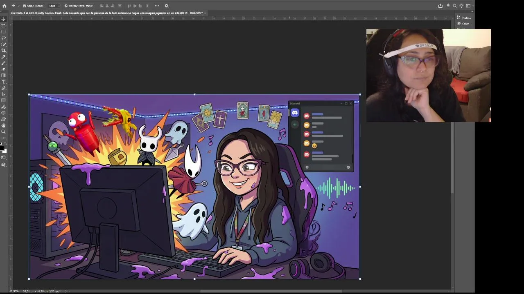Open the Edit Toolbar three-dots button
Screen dimensions: 524x294
click(4, 138)
